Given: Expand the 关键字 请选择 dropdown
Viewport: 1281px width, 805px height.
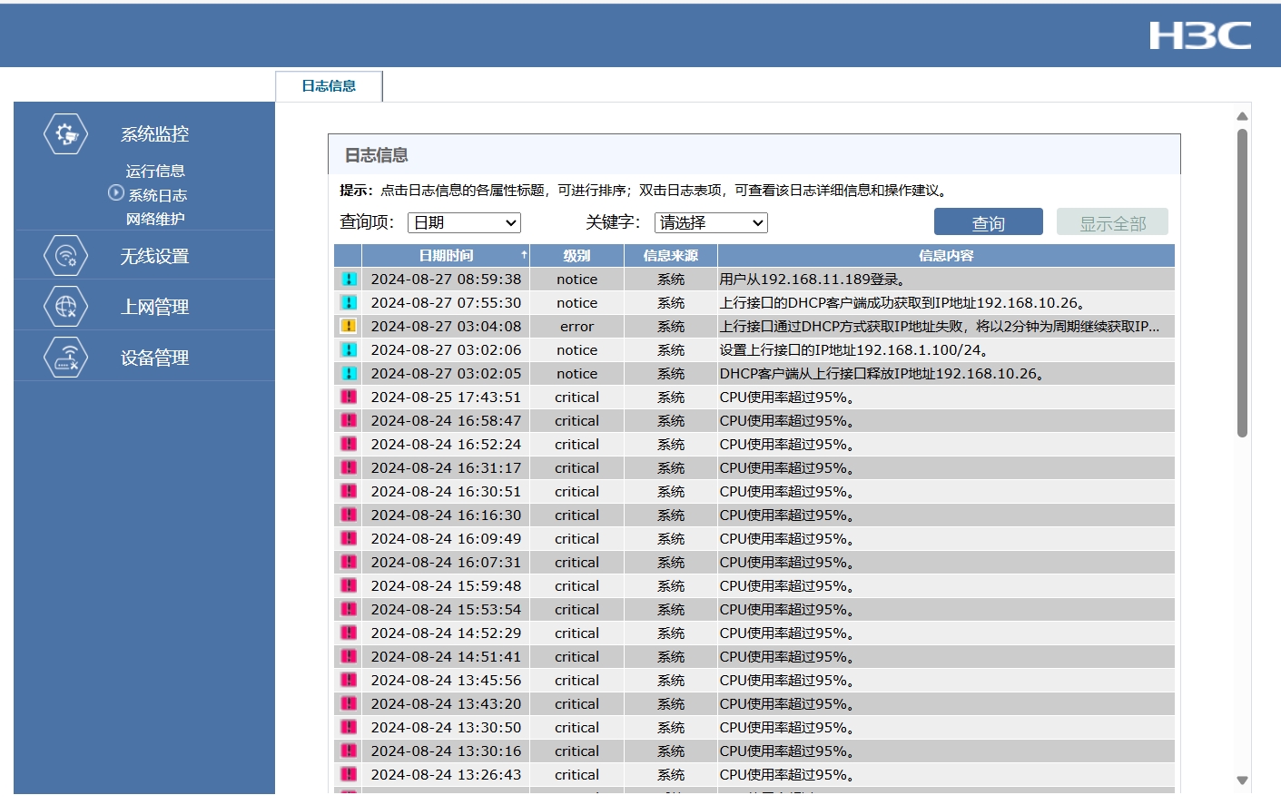Looking at the screenshot, I should (711, 222).
